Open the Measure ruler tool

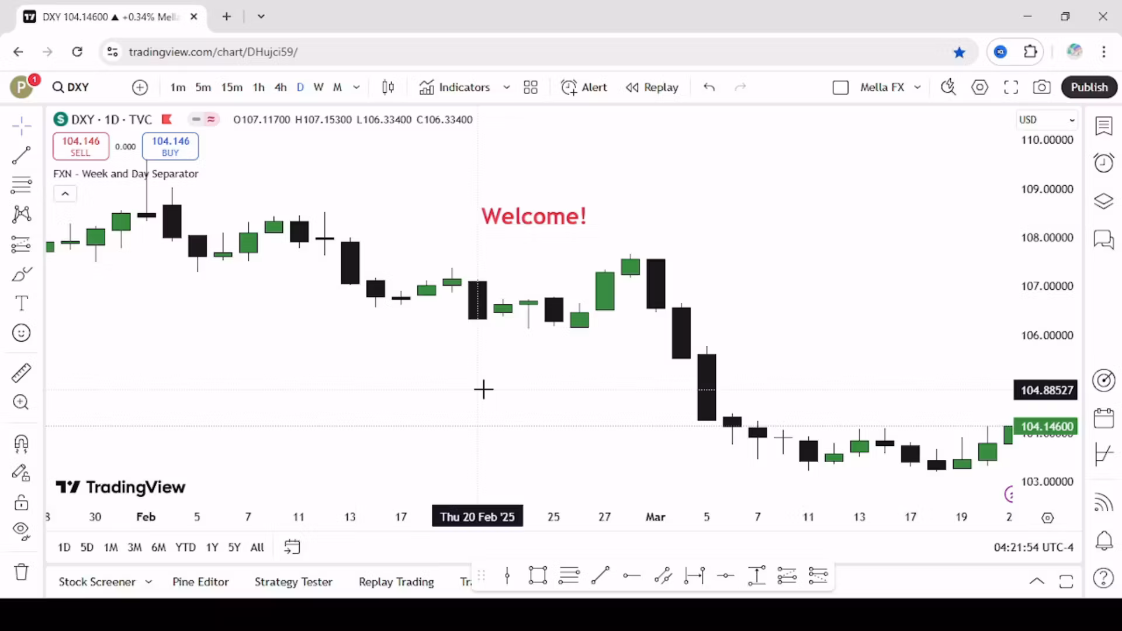tap(21, 372)
